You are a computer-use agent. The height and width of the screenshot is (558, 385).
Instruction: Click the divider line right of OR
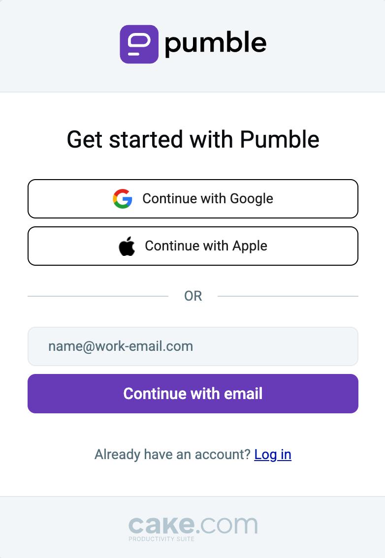pyautogui.click(x=288, y=296)
